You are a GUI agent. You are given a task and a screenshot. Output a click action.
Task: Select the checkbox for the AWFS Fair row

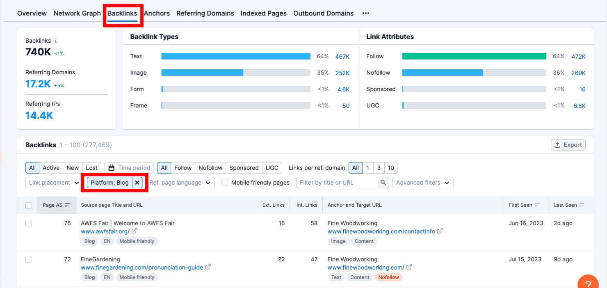pyautogui.click(x=28, y=223)
